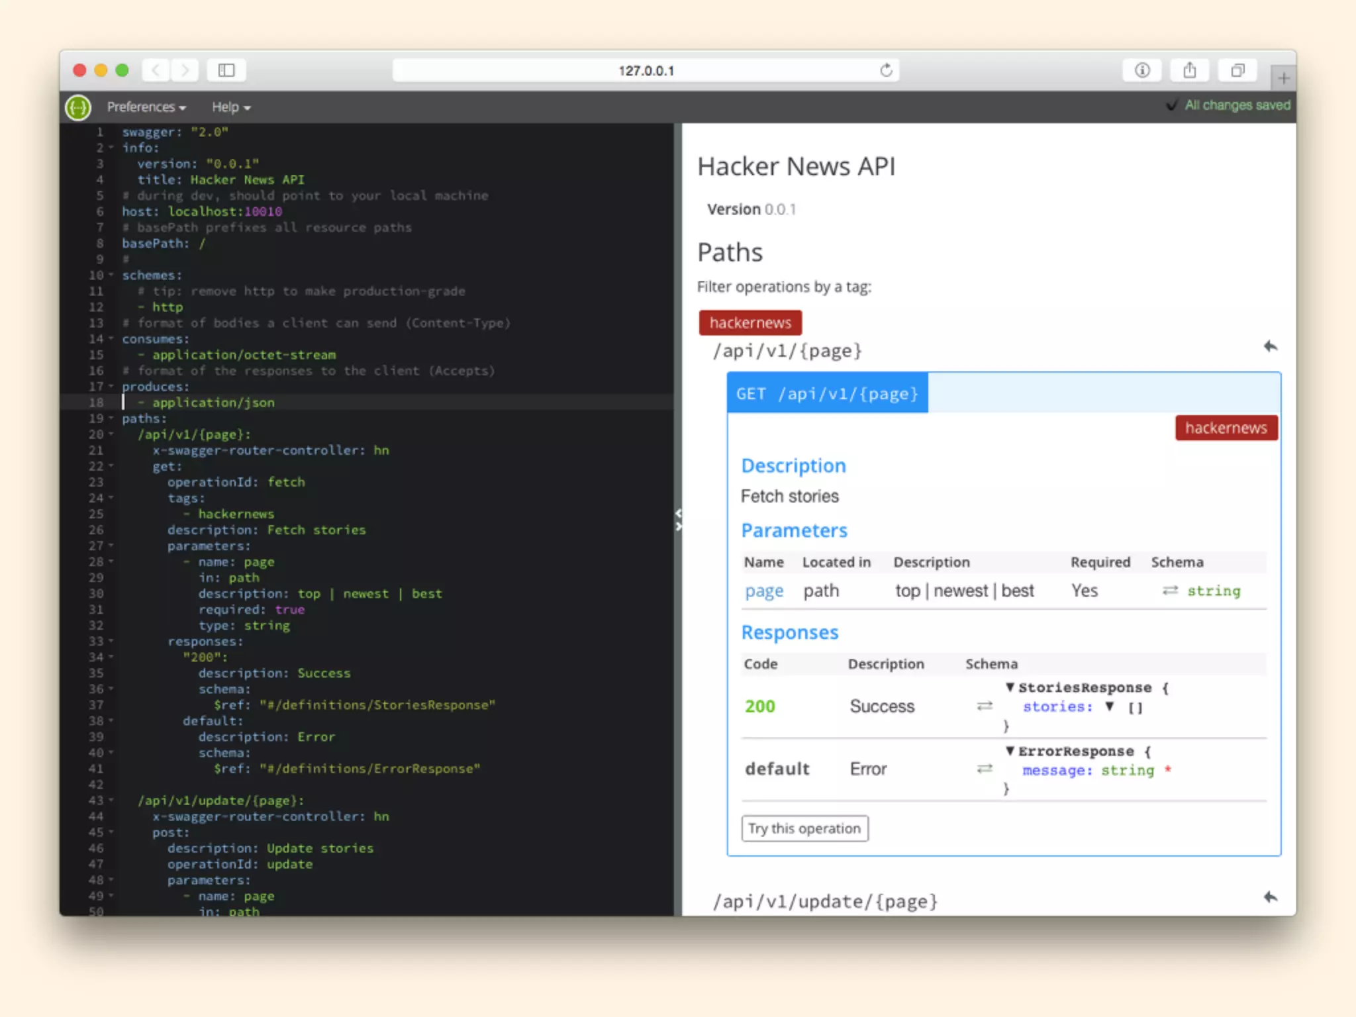Toggle schema view for default response
Image resolution: width=1356 pixels, height=1017 pixels.
coord(985,769)
